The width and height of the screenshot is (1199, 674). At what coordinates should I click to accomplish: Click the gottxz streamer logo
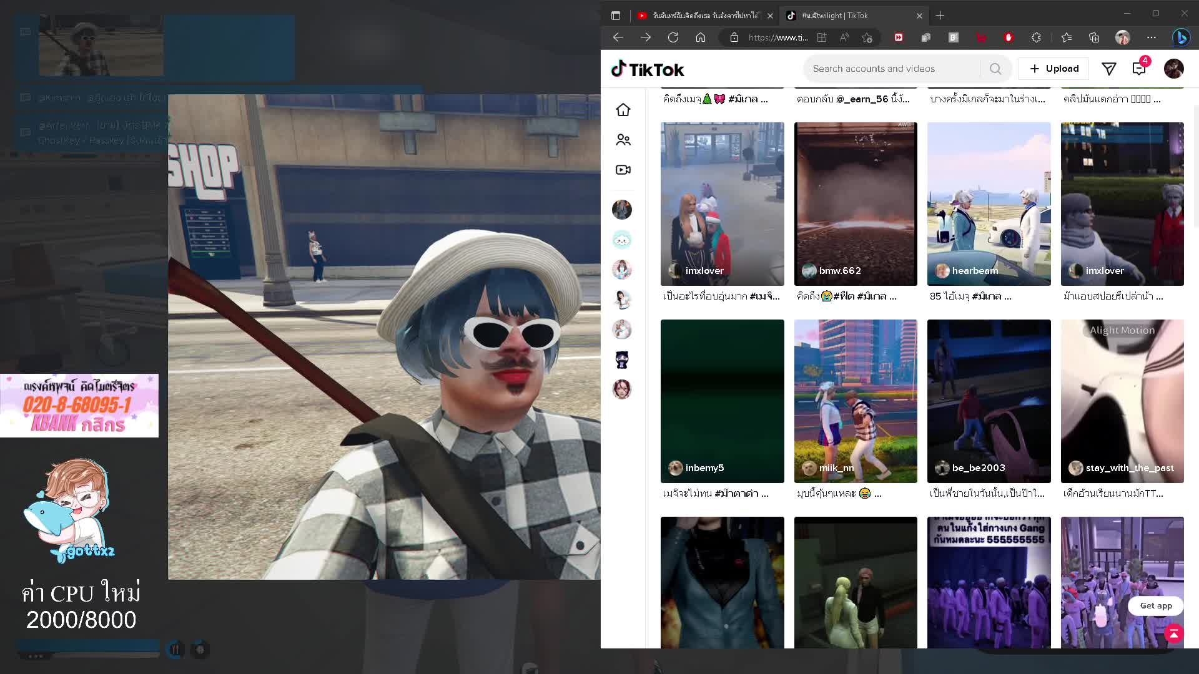pyautogui.click(x=70, y=510)
